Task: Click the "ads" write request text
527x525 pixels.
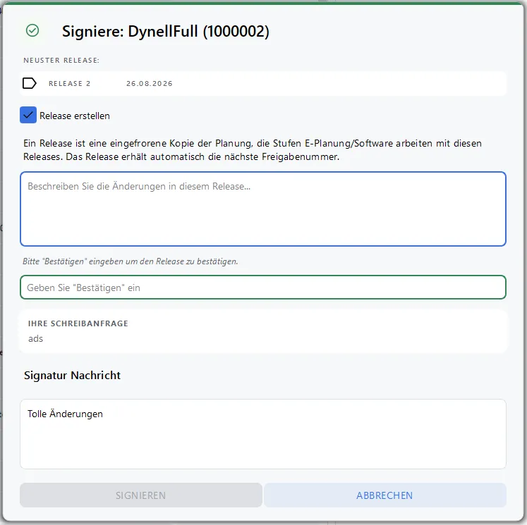Action: tap(35, 338)
